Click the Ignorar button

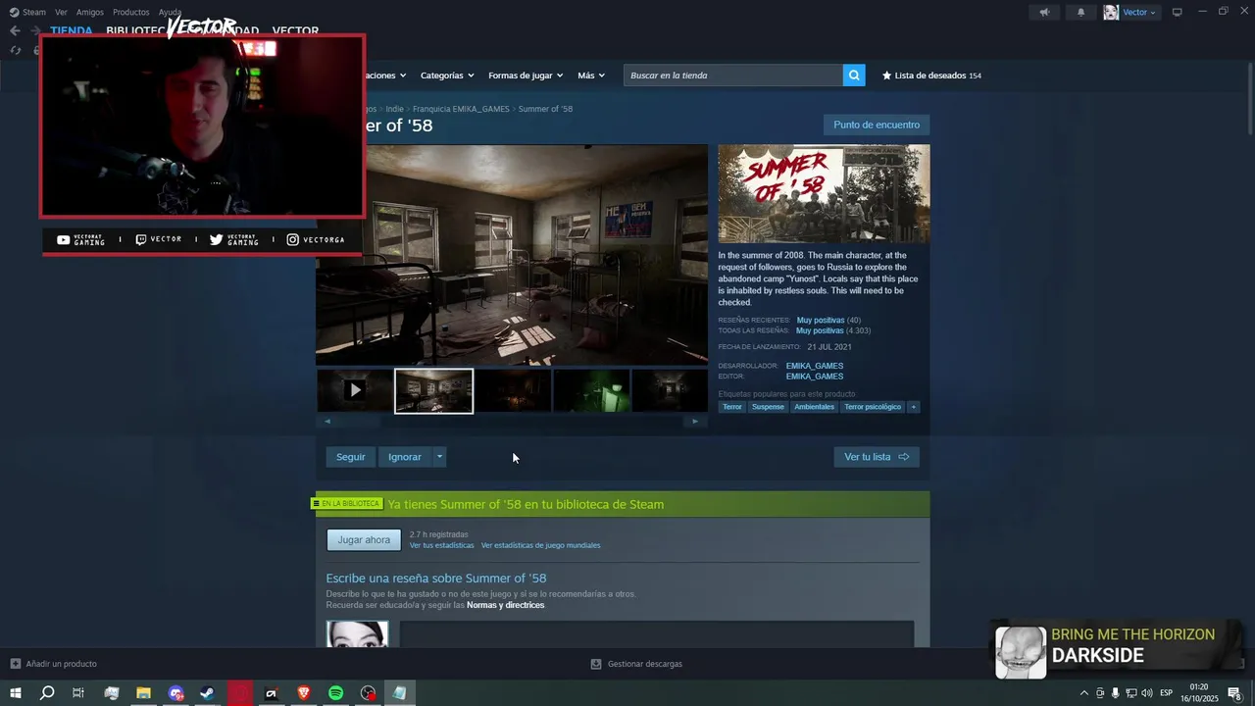(x=405, y=457)
